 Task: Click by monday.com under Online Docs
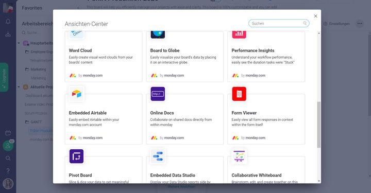pos(172,138)
